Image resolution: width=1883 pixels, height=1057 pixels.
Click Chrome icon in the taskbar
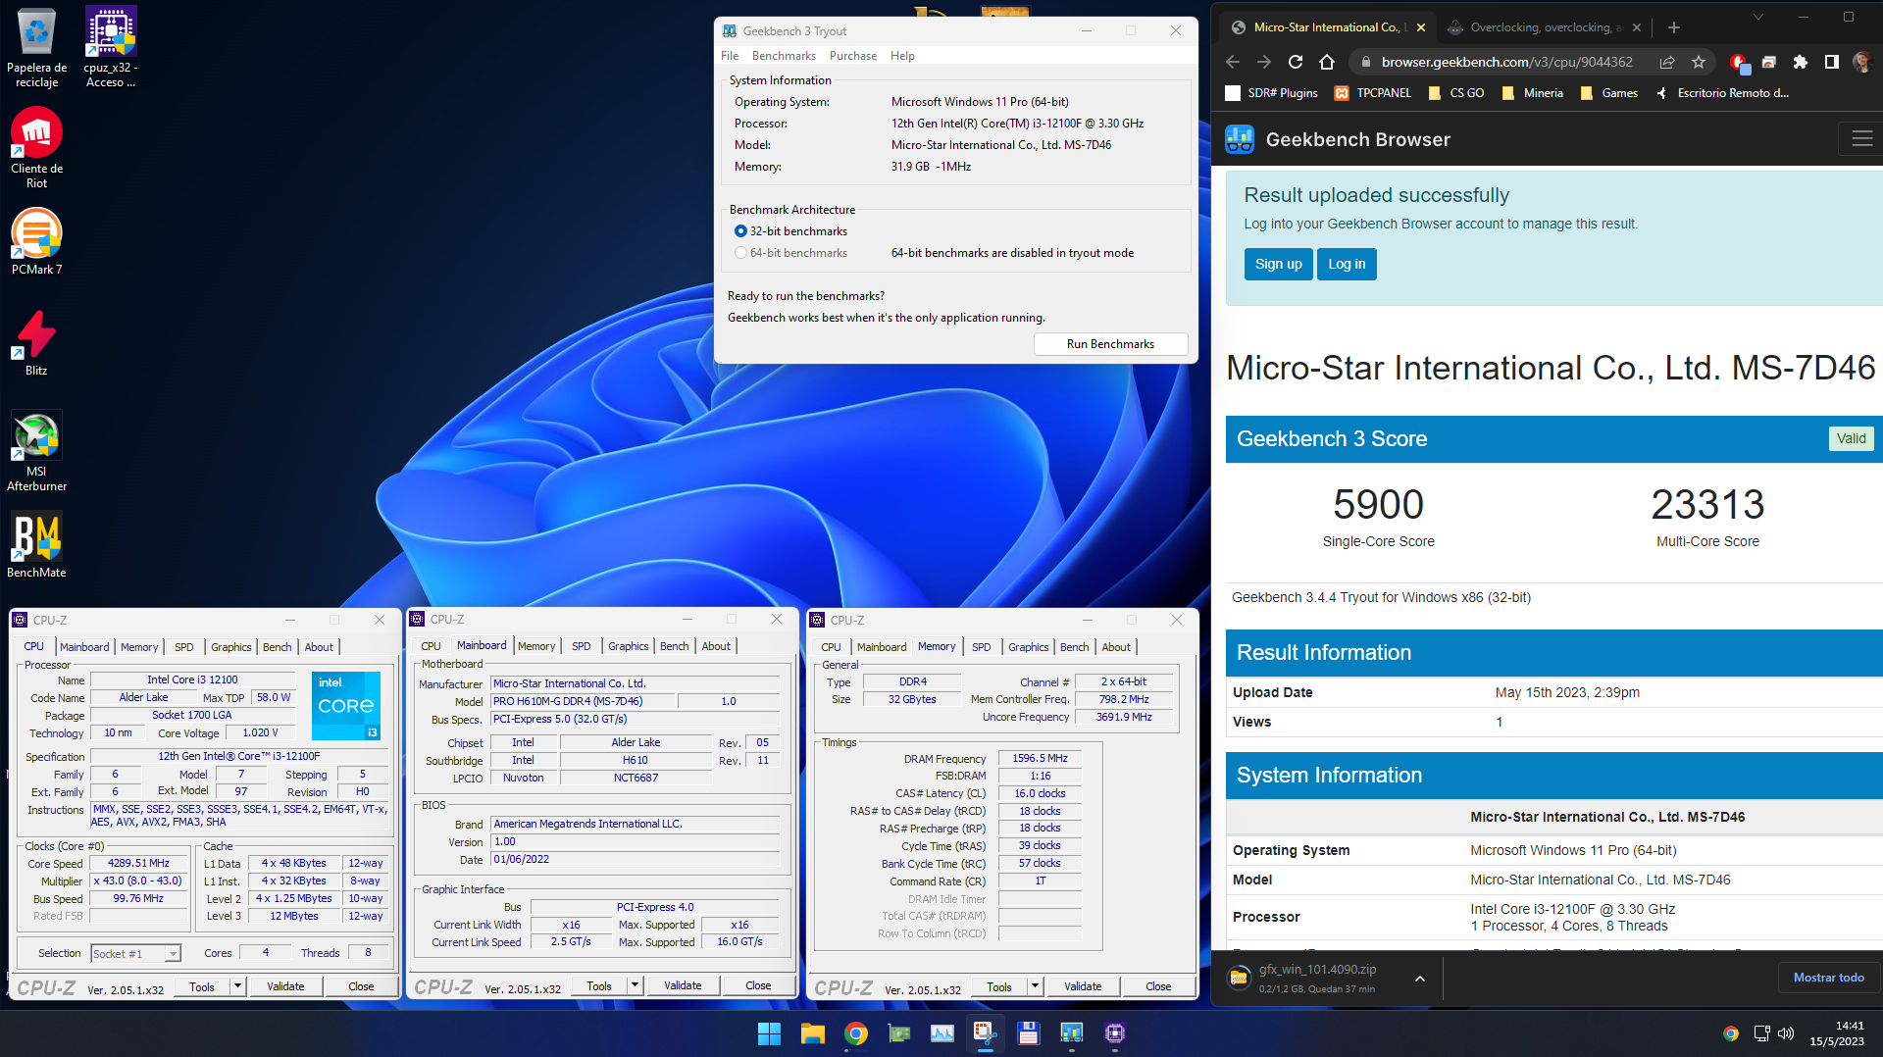pos(855,1032)
